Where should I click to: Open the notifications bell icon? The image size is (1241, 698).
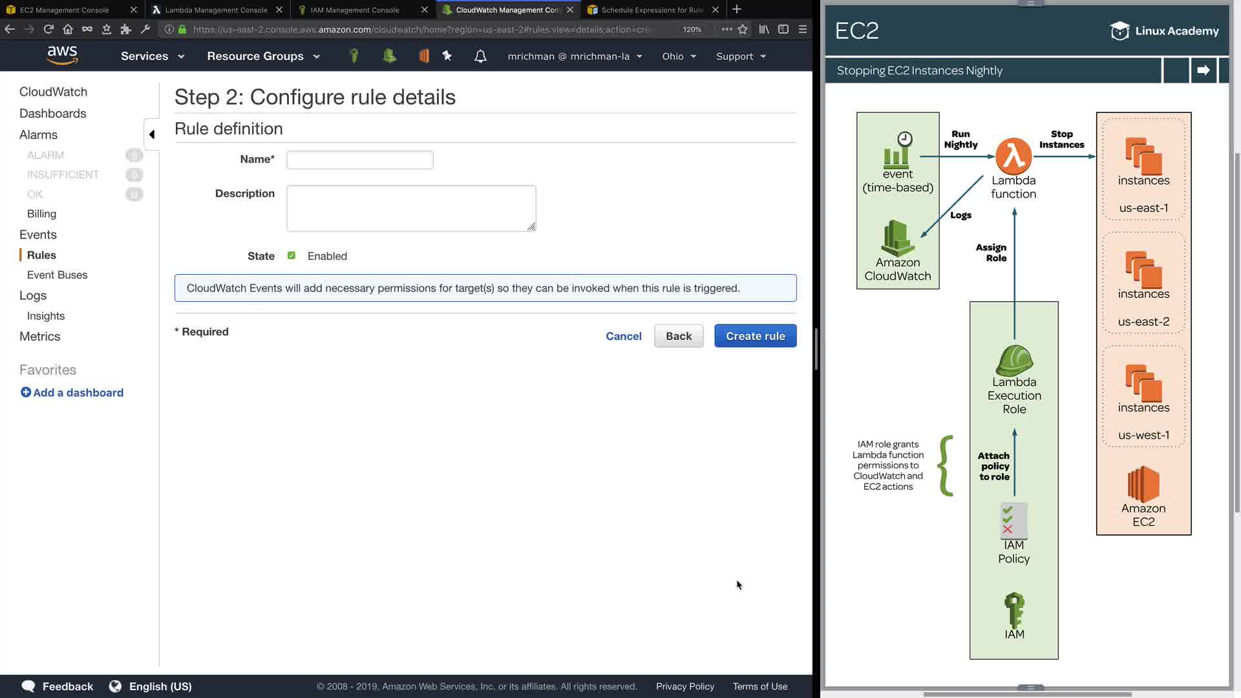tap(480, 56)
